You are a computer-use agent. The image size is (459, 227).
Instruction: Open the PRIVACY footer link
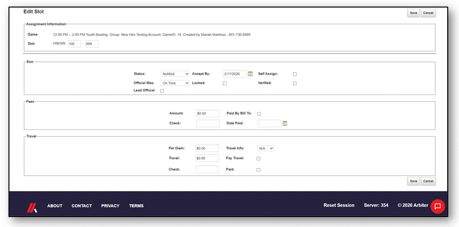coord(110,206)
